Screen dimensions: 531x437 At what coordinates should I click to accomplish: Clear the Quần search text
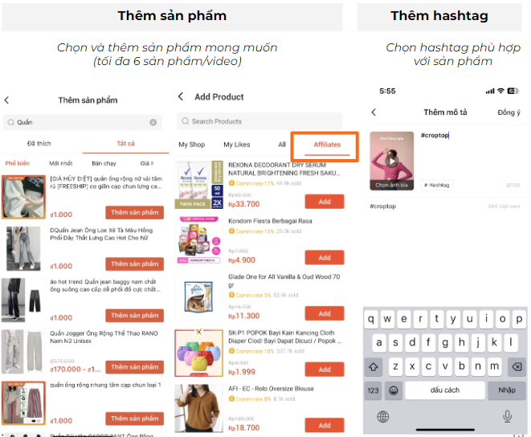[x=153, y=122]
